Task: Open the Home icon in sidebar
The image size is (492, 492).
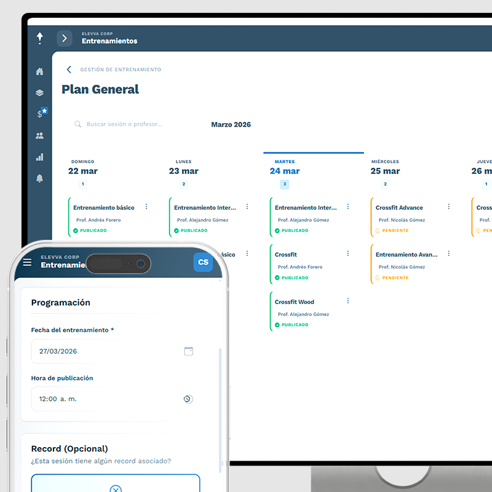Action: click(40, 72)
